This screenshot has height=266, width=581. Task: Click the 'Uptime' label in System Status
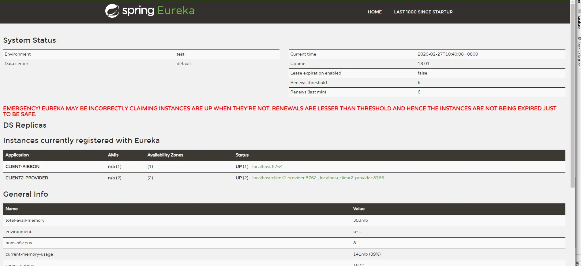(298, 64)
